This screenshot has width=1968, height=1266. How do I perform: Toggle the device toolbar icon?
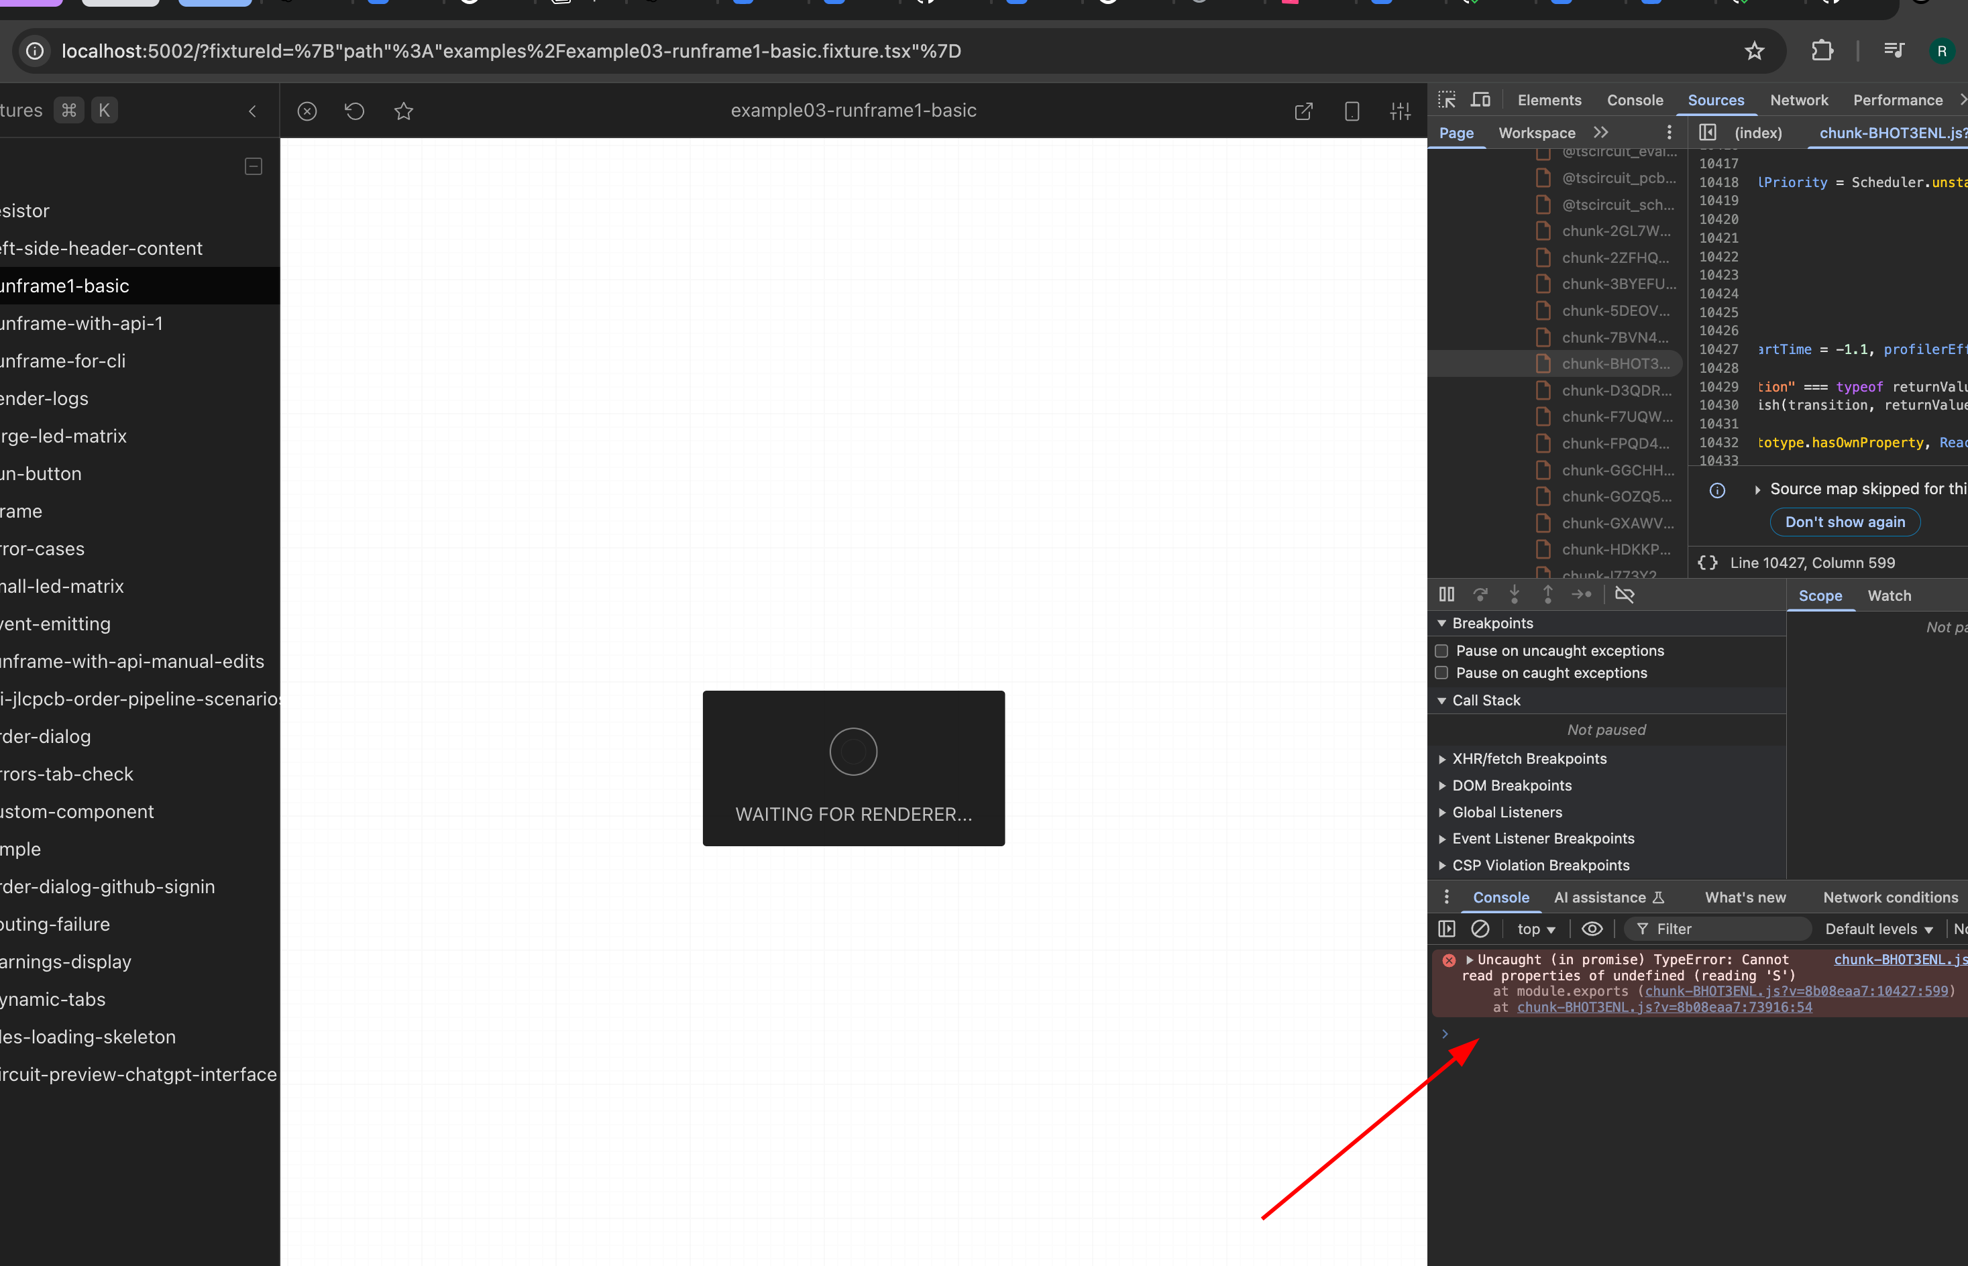click(x=1480, y=99)
